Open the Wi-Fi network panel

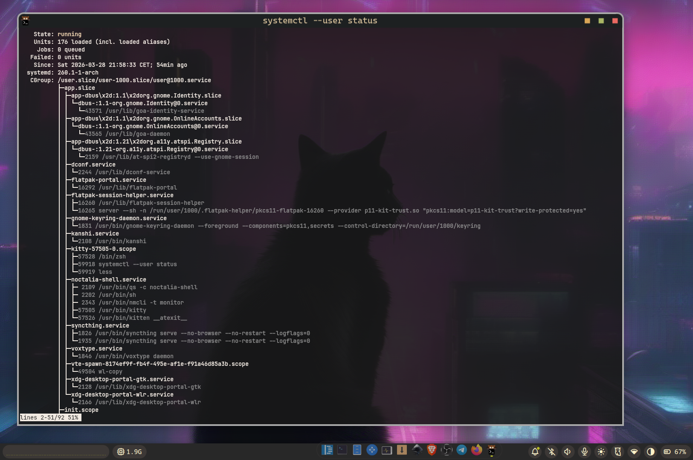634,452
